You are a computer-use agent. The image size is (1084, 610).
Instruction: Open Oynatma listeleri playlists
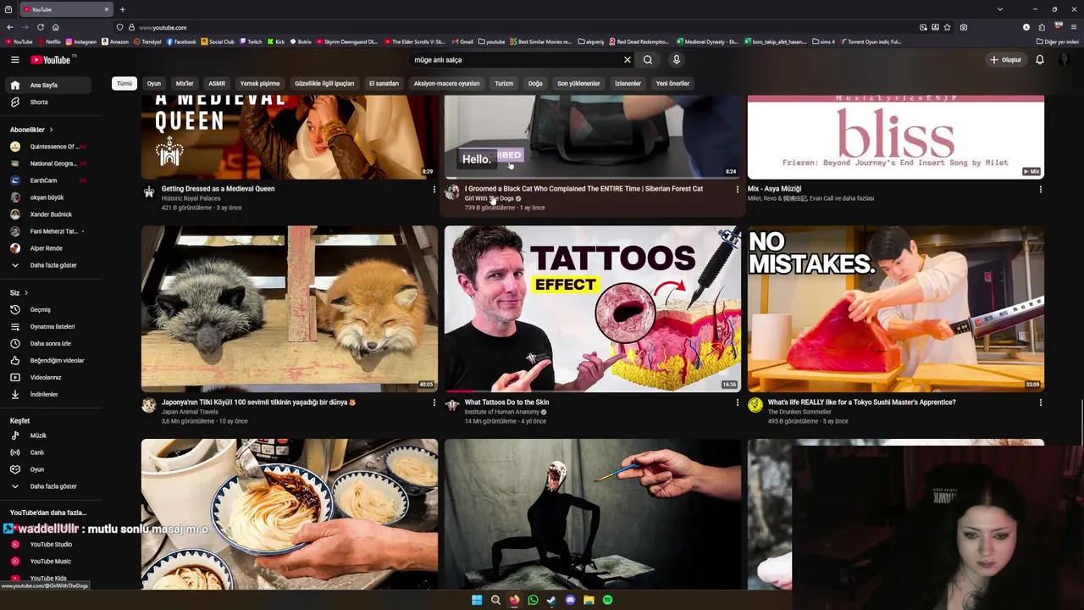[x=47, y=326]
